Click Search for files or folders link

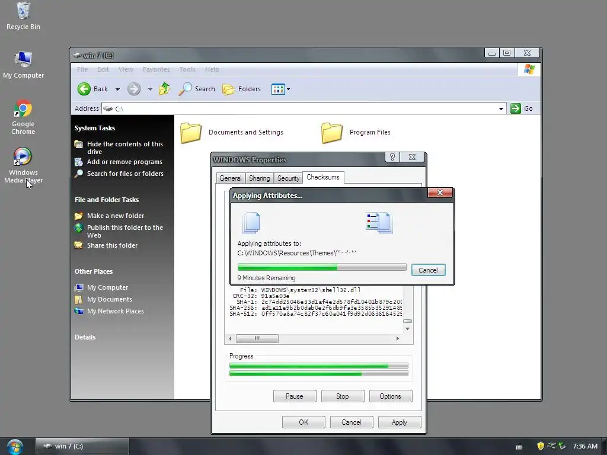(125, 174)
